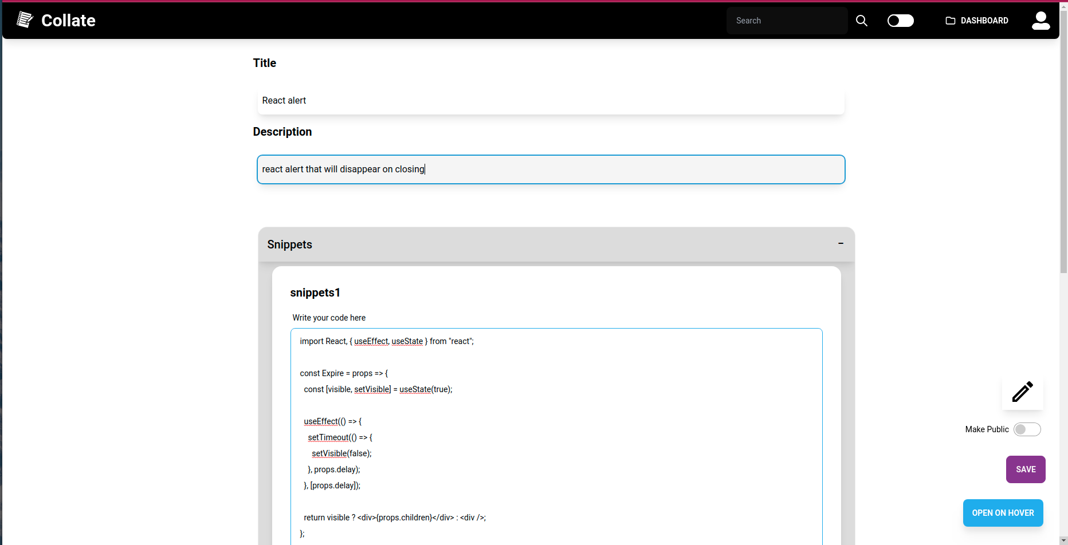Click the scrollbar down arrow
Image resolution: width=1068 pixels, height=545 pixels.
coord(1064,540)
